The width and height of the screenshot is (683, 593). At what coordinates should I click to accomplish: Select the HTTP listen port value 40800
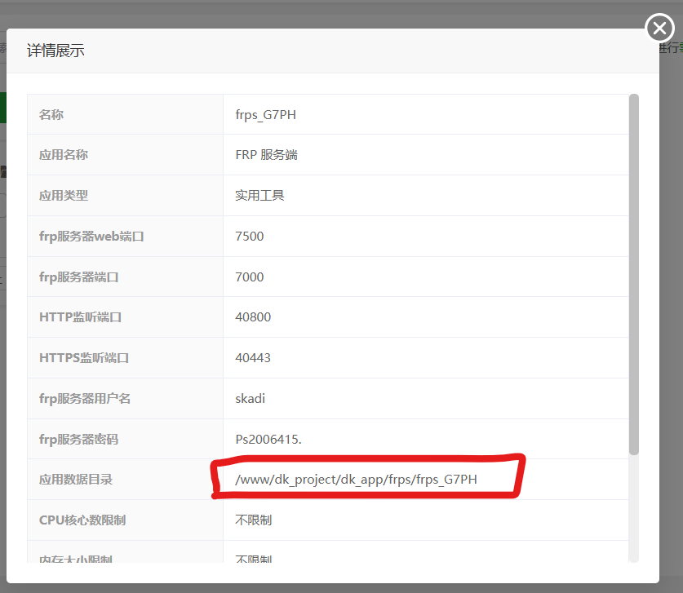pyautogui.click(x=253, y=317)
